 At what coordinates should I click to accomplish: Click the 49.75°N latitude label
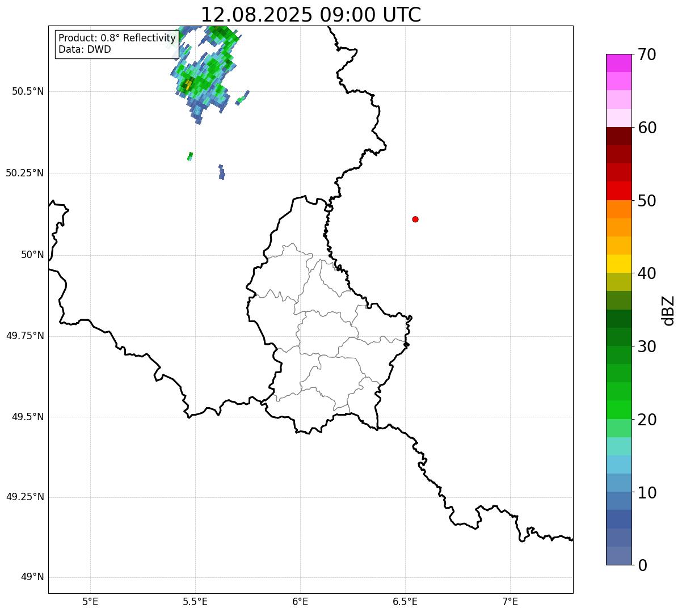pyautogui.click(x=25, y=336)
